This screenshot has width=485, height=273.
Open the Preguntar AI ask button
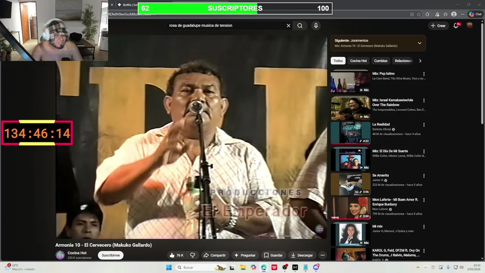[x=245, y=255]
